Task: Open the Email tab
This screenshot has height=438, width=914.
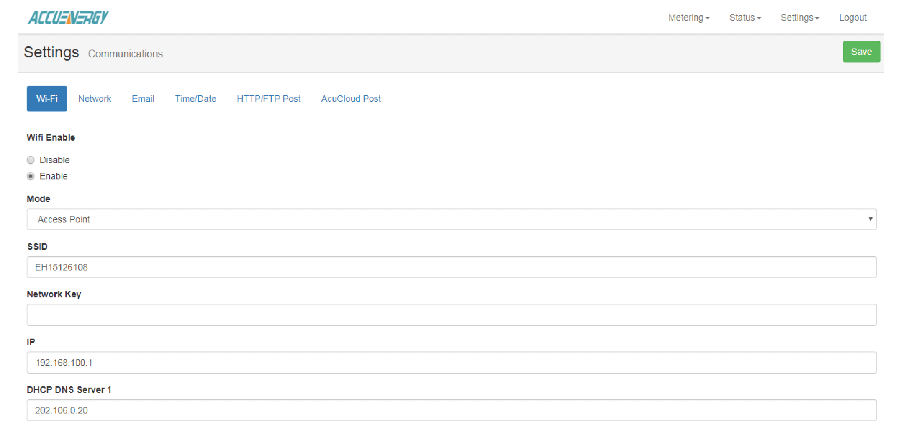Action: [x=143, y=99]
